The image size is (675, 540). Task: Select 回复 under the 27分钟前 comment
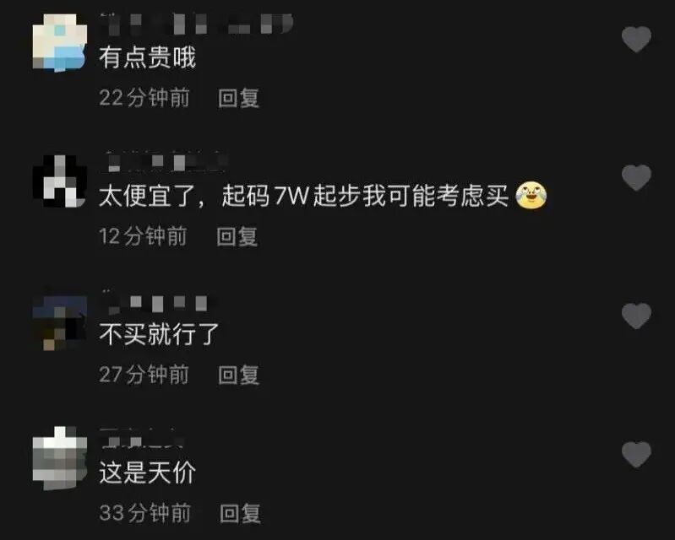(x=238, y=375)
